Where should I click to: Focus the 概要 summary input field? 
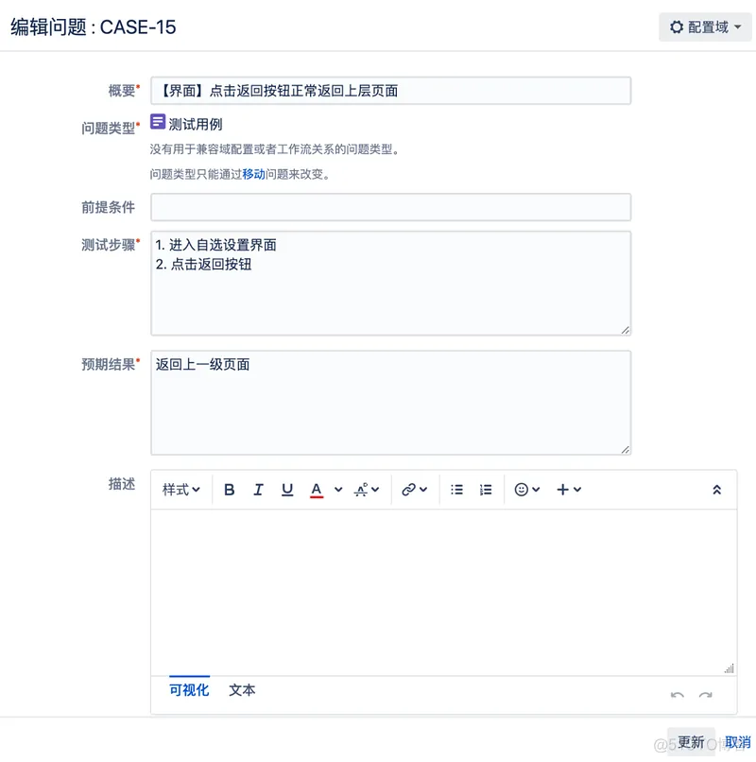[390, 91]
